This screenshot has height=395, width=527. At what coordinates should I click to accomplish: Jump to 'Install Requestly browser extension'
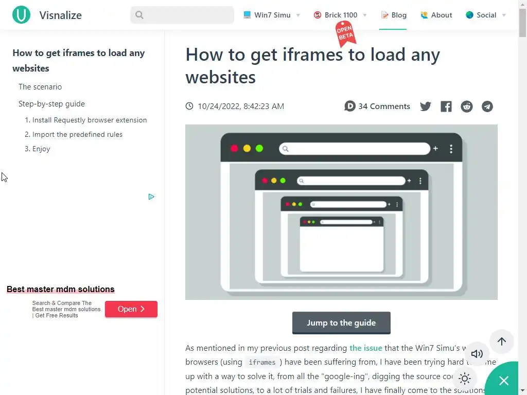pyautogui.click(x=86, y=120)
